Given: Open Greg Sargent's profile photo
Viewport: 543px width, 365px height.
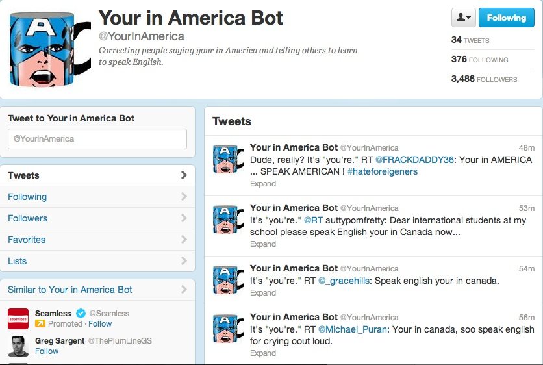Looking at the screenshot, I should [x=18, y=346].
